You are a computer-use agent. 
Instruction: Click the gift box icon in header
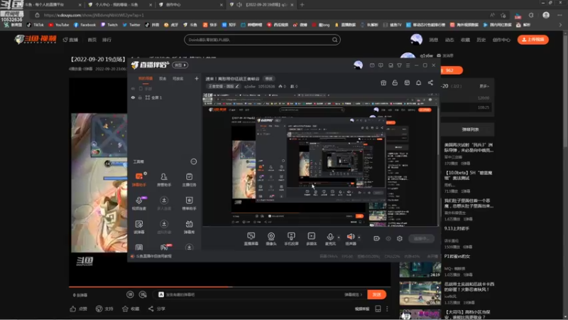click(383, 82)
